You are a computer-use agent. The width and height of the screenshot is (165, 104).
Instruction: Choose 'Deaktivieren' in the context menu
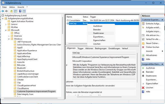pos(101,33)
